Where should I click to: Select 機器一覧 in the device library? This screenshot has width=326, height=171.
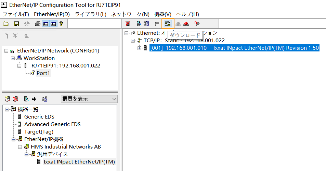coord(28,109)
